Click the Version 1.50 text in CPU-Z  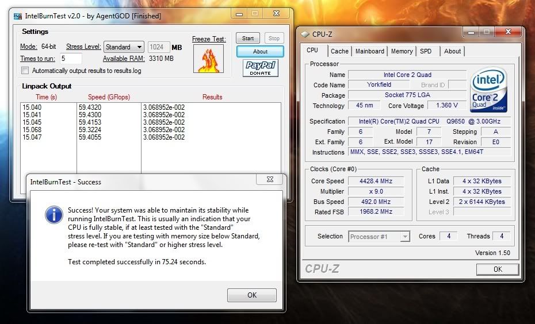coord(492,253)
